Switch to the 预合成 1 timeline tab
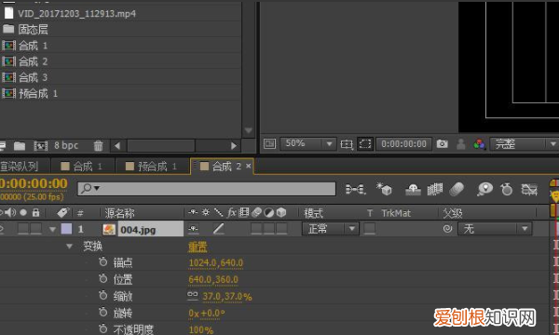The width and height of the screenshot is (559, 335). pyautogui.click(x=152, y=167)
